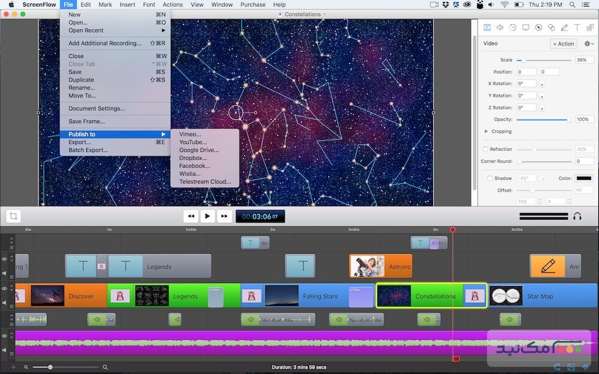
Task: Choose YouTube from the Publish to submenu
Action: [193, 142]
